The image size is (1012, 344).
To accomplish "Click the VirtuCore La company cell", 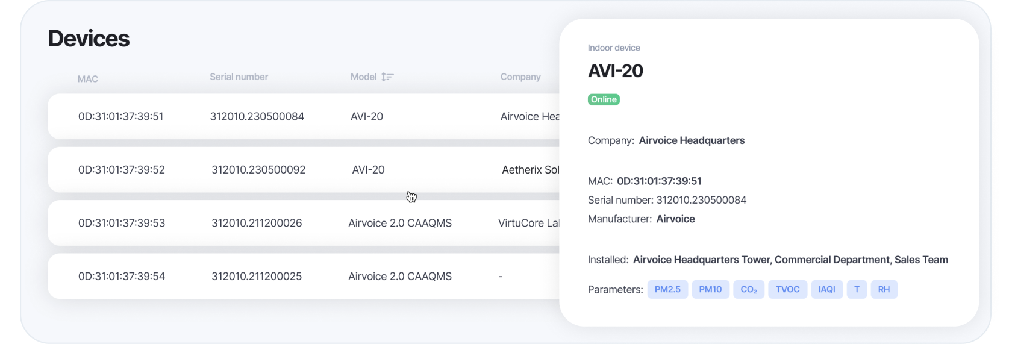I will click(528, 223).
